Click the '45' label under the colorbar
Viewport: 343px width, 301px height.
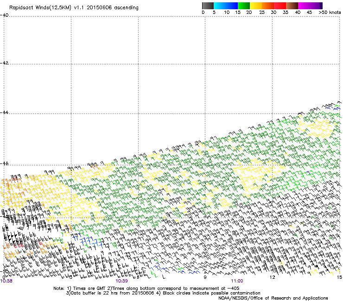309,13
